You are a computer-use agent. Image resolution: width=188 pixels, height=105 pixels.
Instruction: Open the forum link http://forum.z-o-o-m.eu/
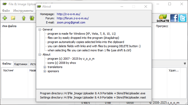click(x=73, y=18)
